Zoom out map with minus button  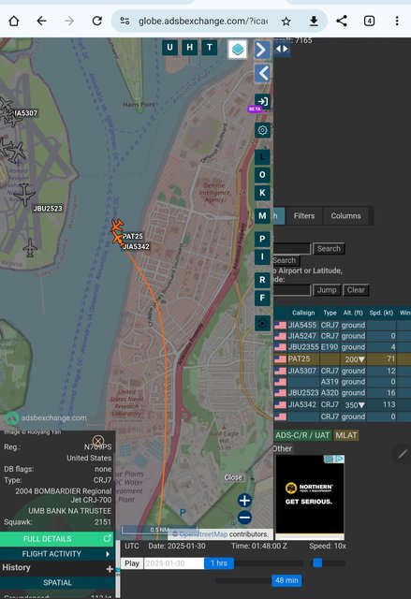click(245, 518)
